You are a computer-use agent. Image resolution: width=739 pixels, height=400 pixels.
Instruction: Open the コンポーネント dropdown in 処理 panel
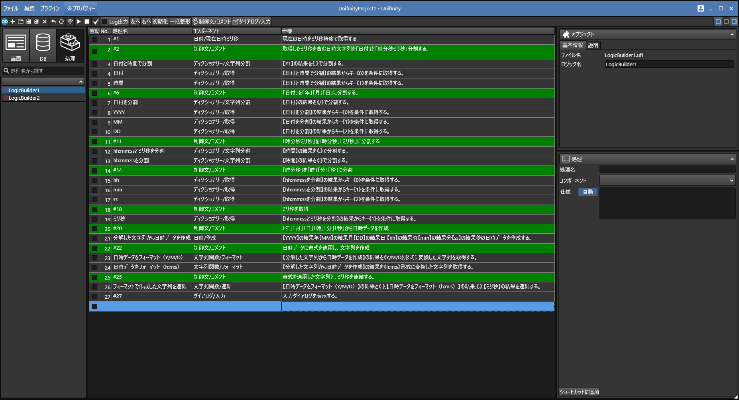tap(667, 181)
